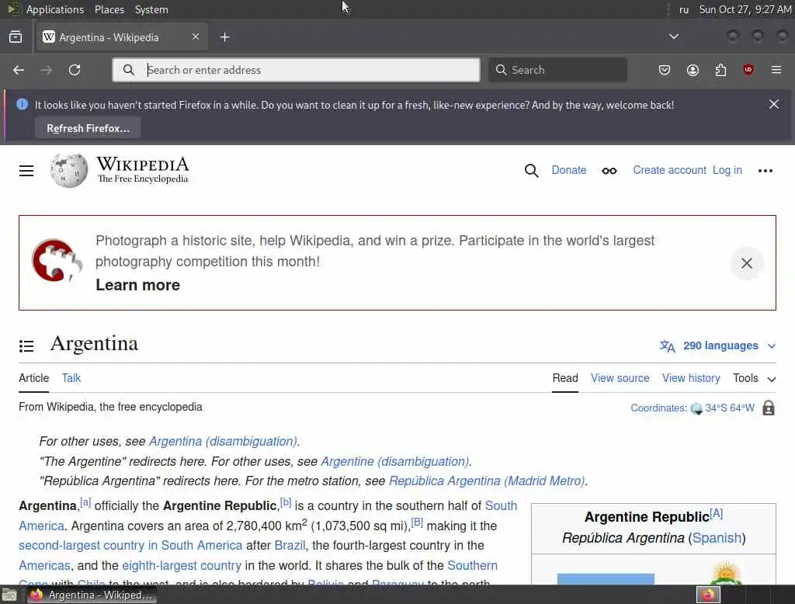
Task: Open Firefox View icon left of tab
Action: [x=16, y=37]
